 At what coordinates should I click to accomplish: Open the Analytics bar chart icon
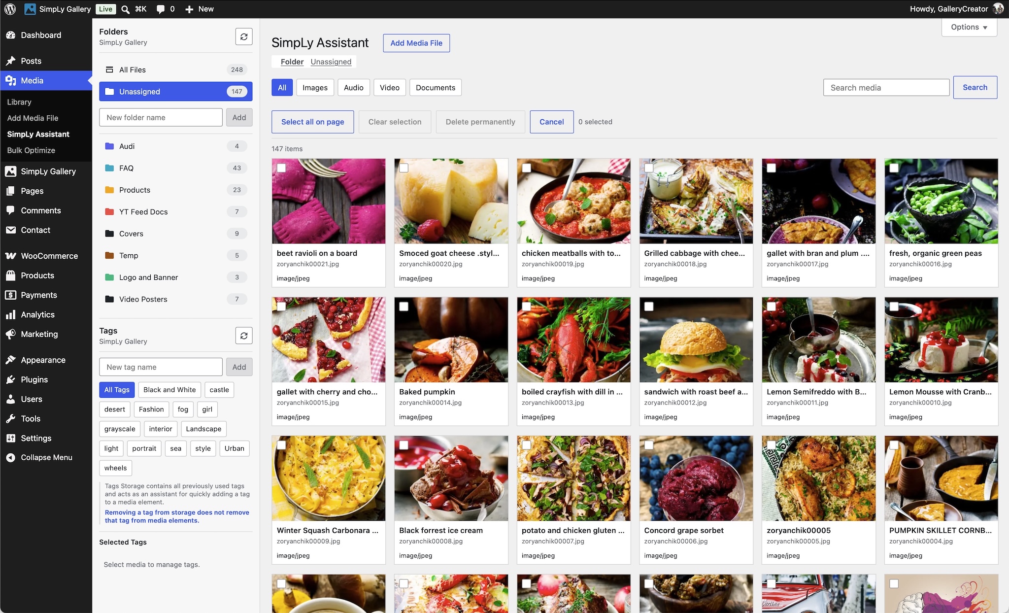coord(11,314)
